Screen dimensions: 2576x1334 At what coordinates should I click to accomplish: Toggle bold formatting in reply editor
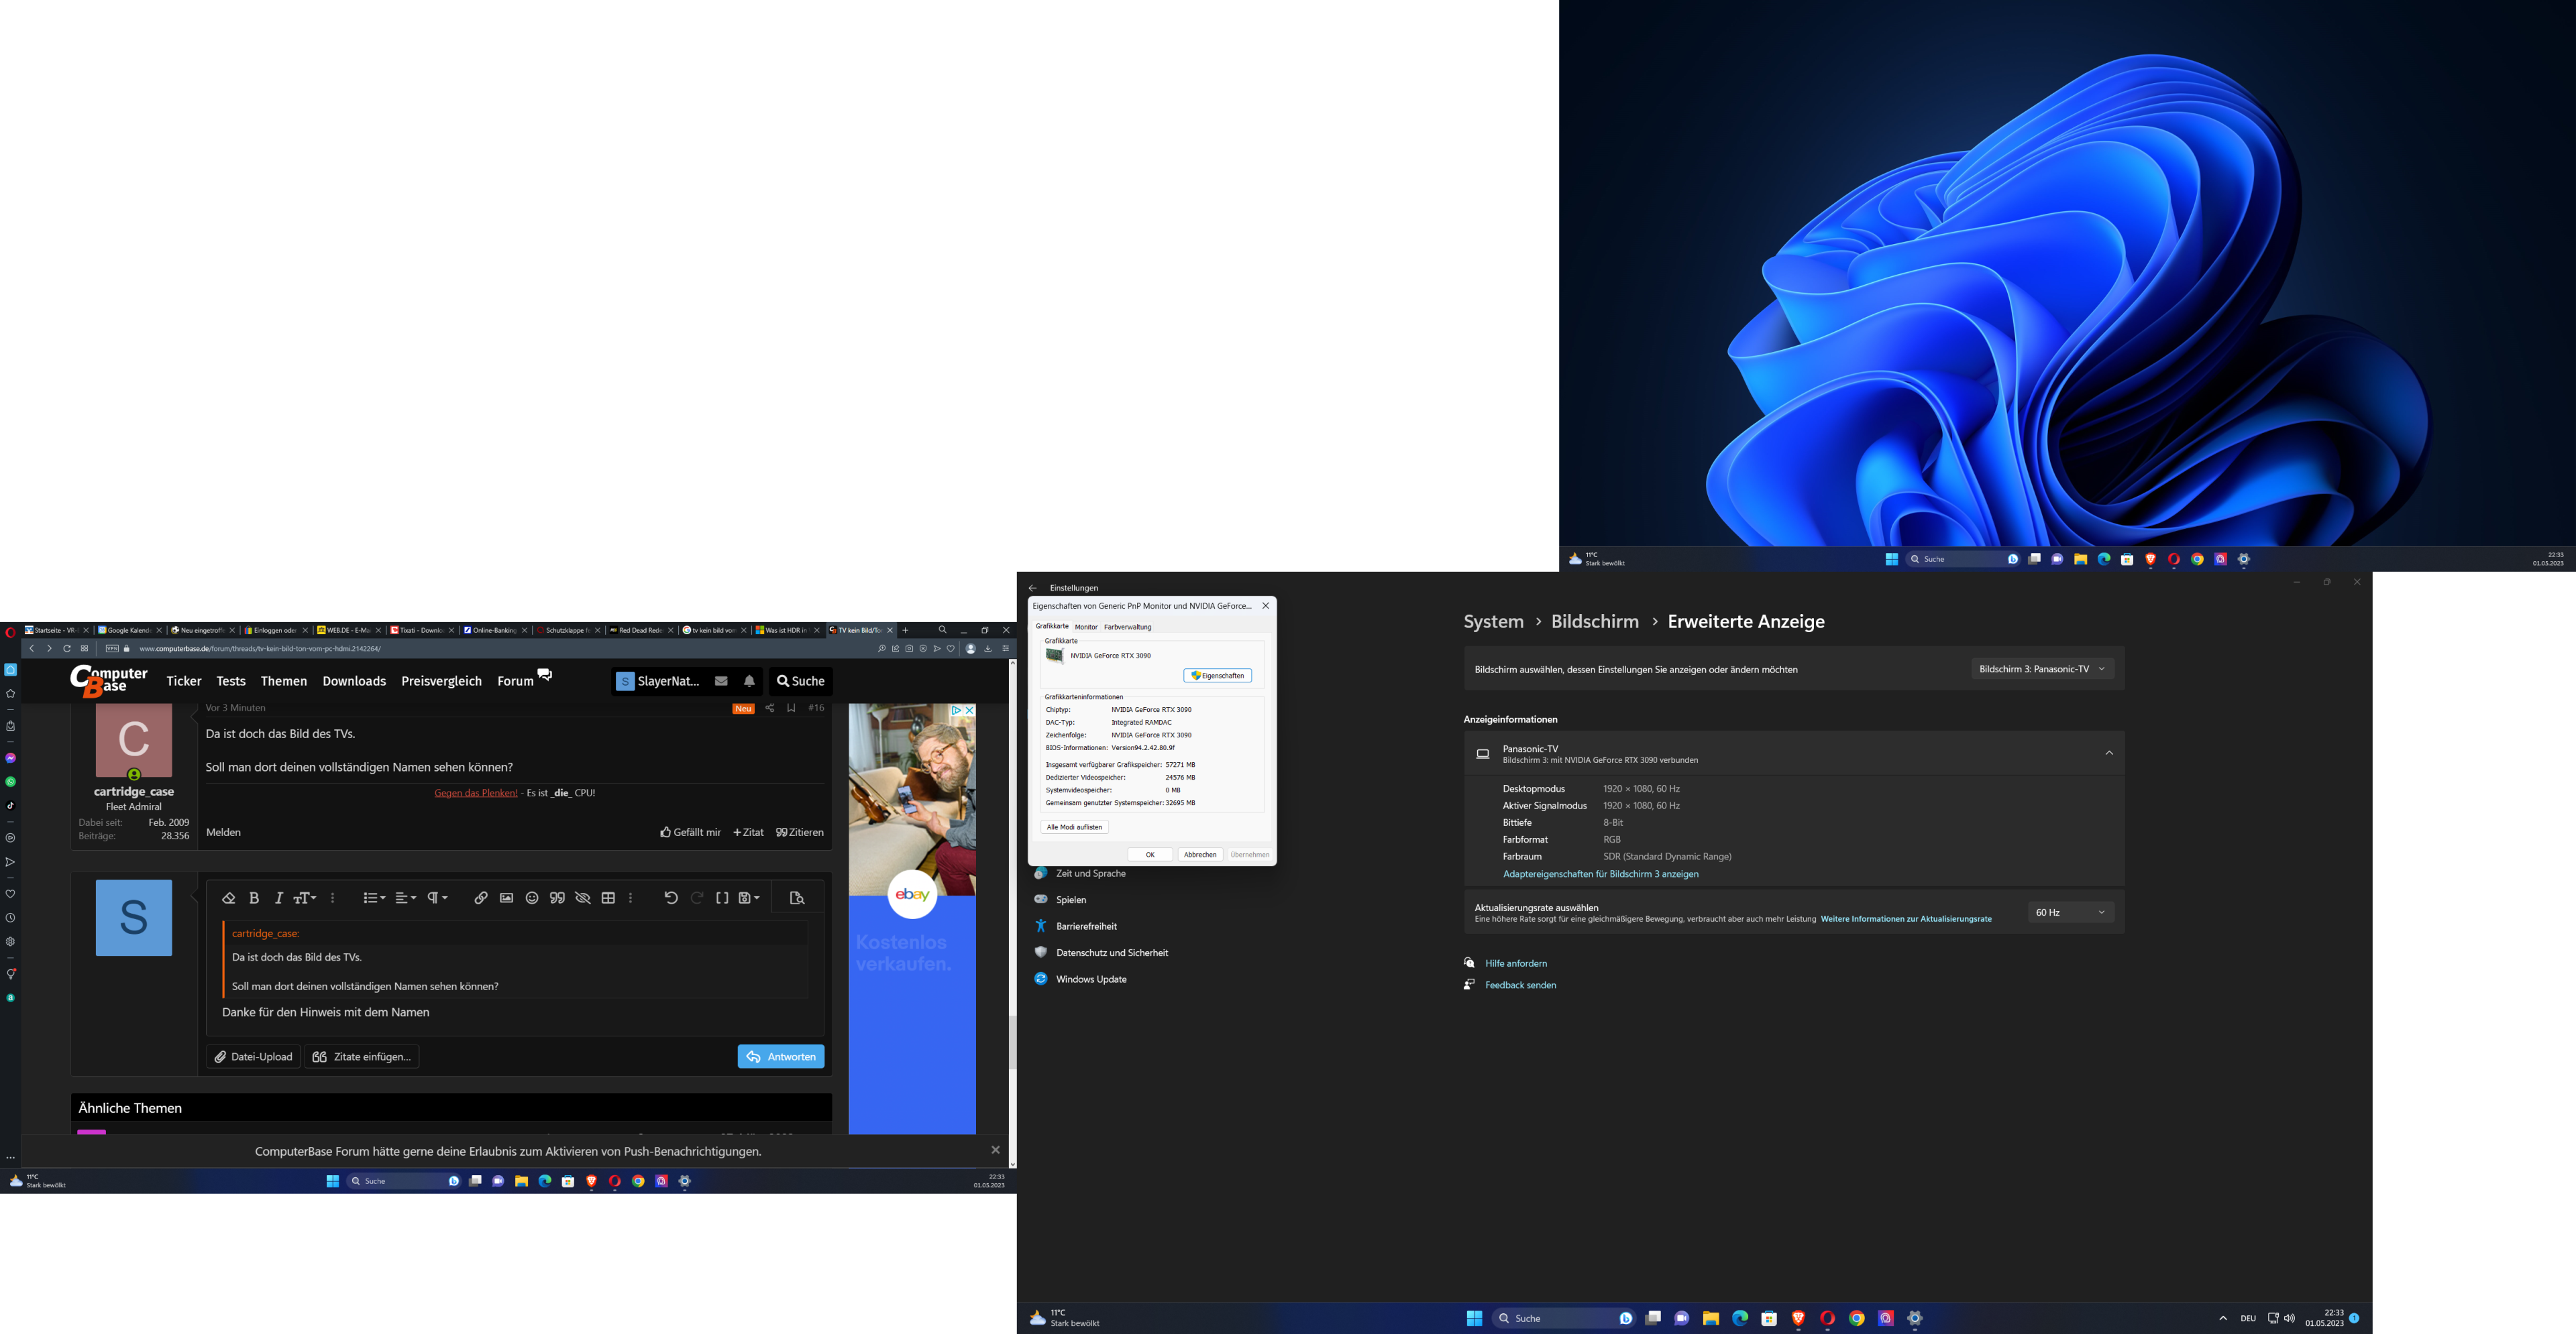point(254,898)
